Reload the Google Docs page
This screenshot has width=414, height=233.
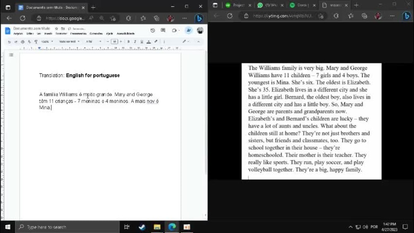(x=23, y=18)
